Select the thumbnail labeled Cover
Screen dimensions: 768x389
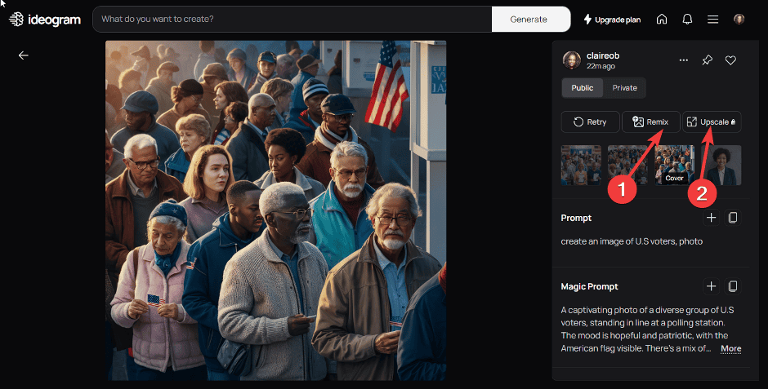coord(674,166)
